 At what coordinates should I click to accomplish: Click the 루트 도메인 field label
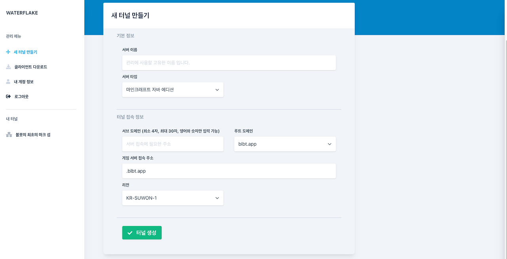tap(244, 131)
